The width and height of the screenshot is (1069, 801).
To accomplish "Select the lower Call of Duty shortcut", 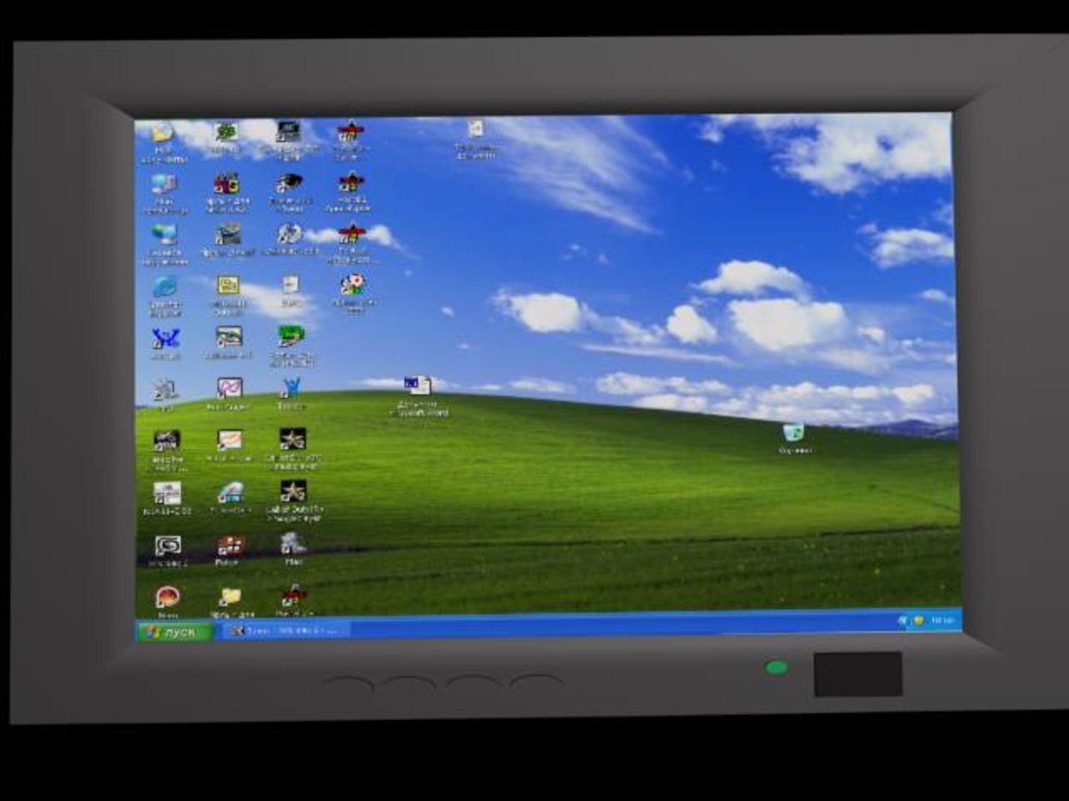I will [x=292, y=491].
